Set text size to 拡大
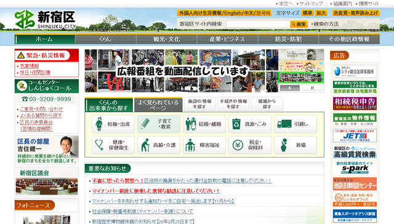This screenshot has width=394, height=224. [x=321, y=13]
